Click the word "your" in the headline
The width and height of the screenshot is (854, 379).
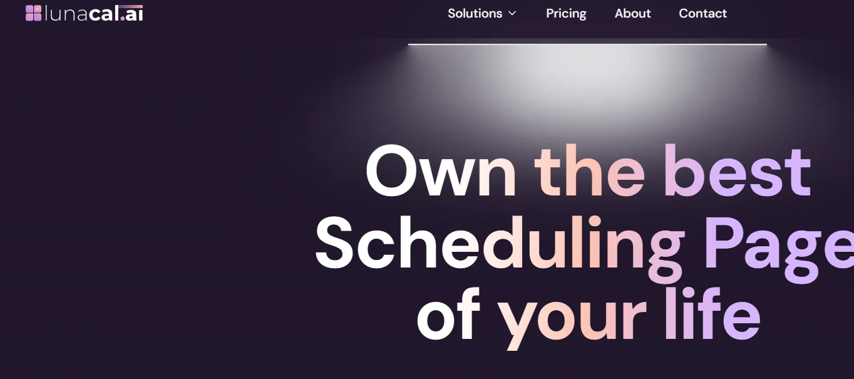coord(572,316)
